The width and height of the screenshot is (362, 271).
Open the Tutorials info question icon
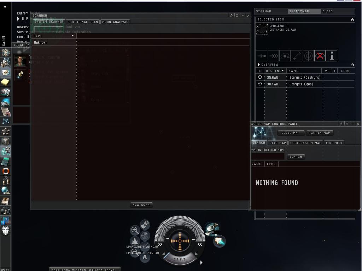6,221
